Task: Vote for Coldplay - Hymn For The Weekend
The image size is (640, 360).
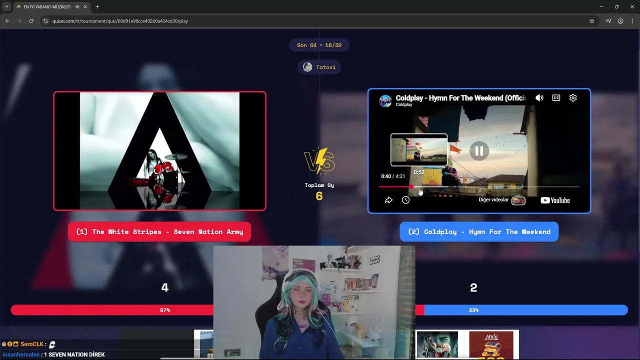Action: pos(479,231)
